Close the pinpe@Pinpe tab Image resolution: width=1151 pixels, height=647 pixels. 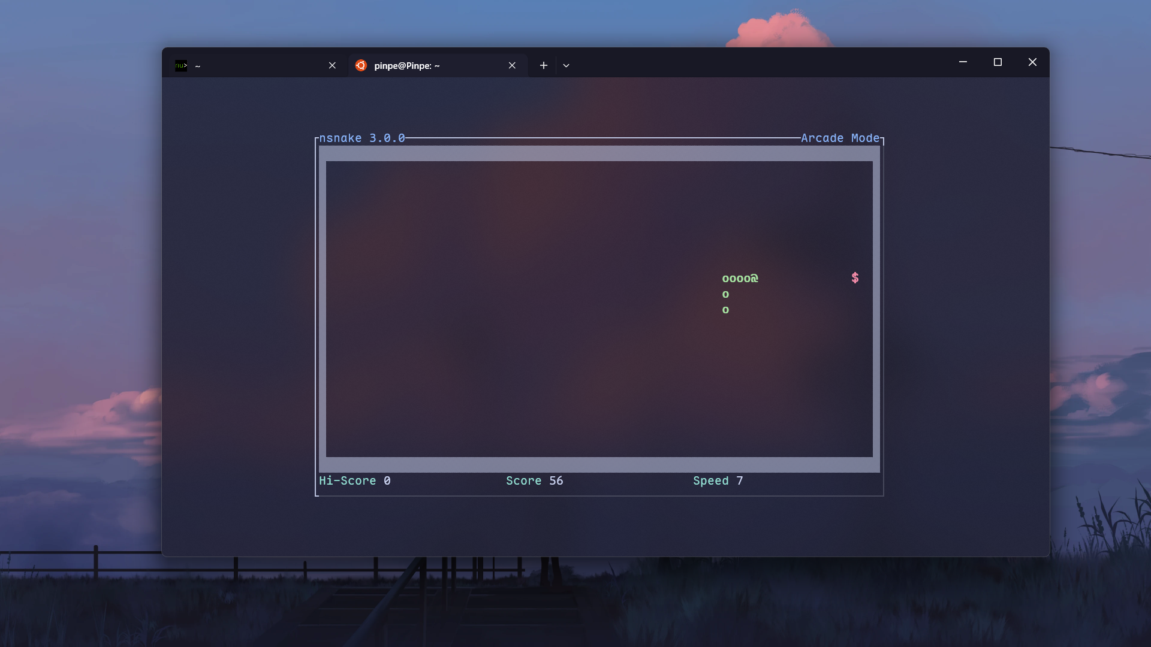[512, 65]
